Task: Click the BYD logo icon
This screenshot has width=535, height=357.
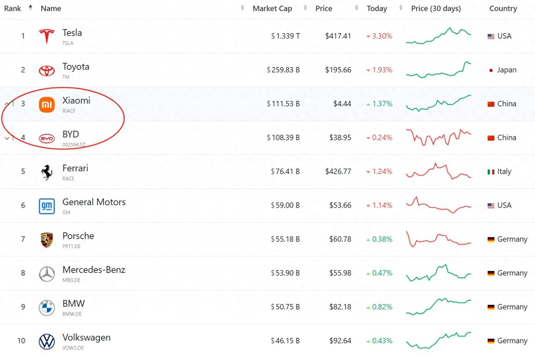Action: click(47, 138)
